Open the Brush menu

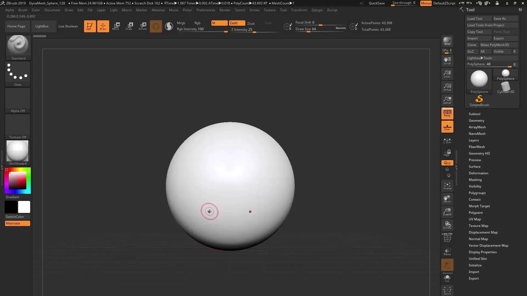tap(23, 10)
